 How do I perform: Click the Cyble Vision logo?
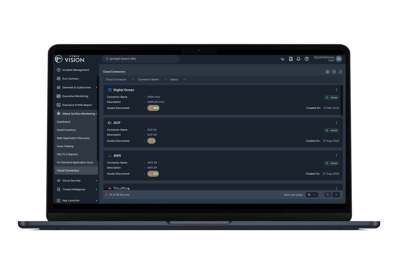(x=70, y=59)
